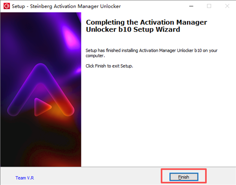The height and width of the screenshot is (185, 236).
Task: Click the play triangle in the banner artwork
Action: coord(42,107)
